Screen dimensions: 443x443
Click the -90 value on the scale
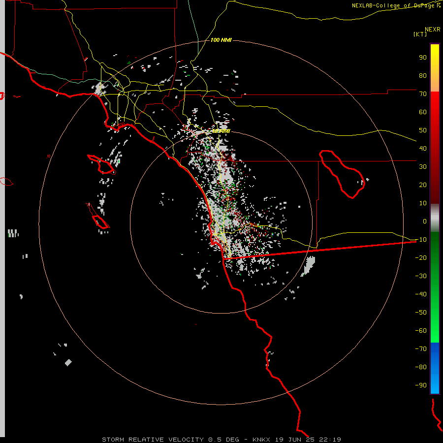(x=421, y=385)
